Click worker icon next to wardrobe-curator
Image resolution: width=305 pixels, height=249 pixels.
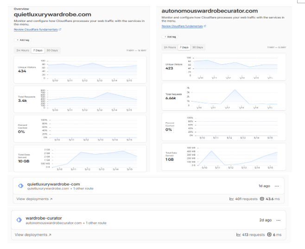tap(19, 220)
